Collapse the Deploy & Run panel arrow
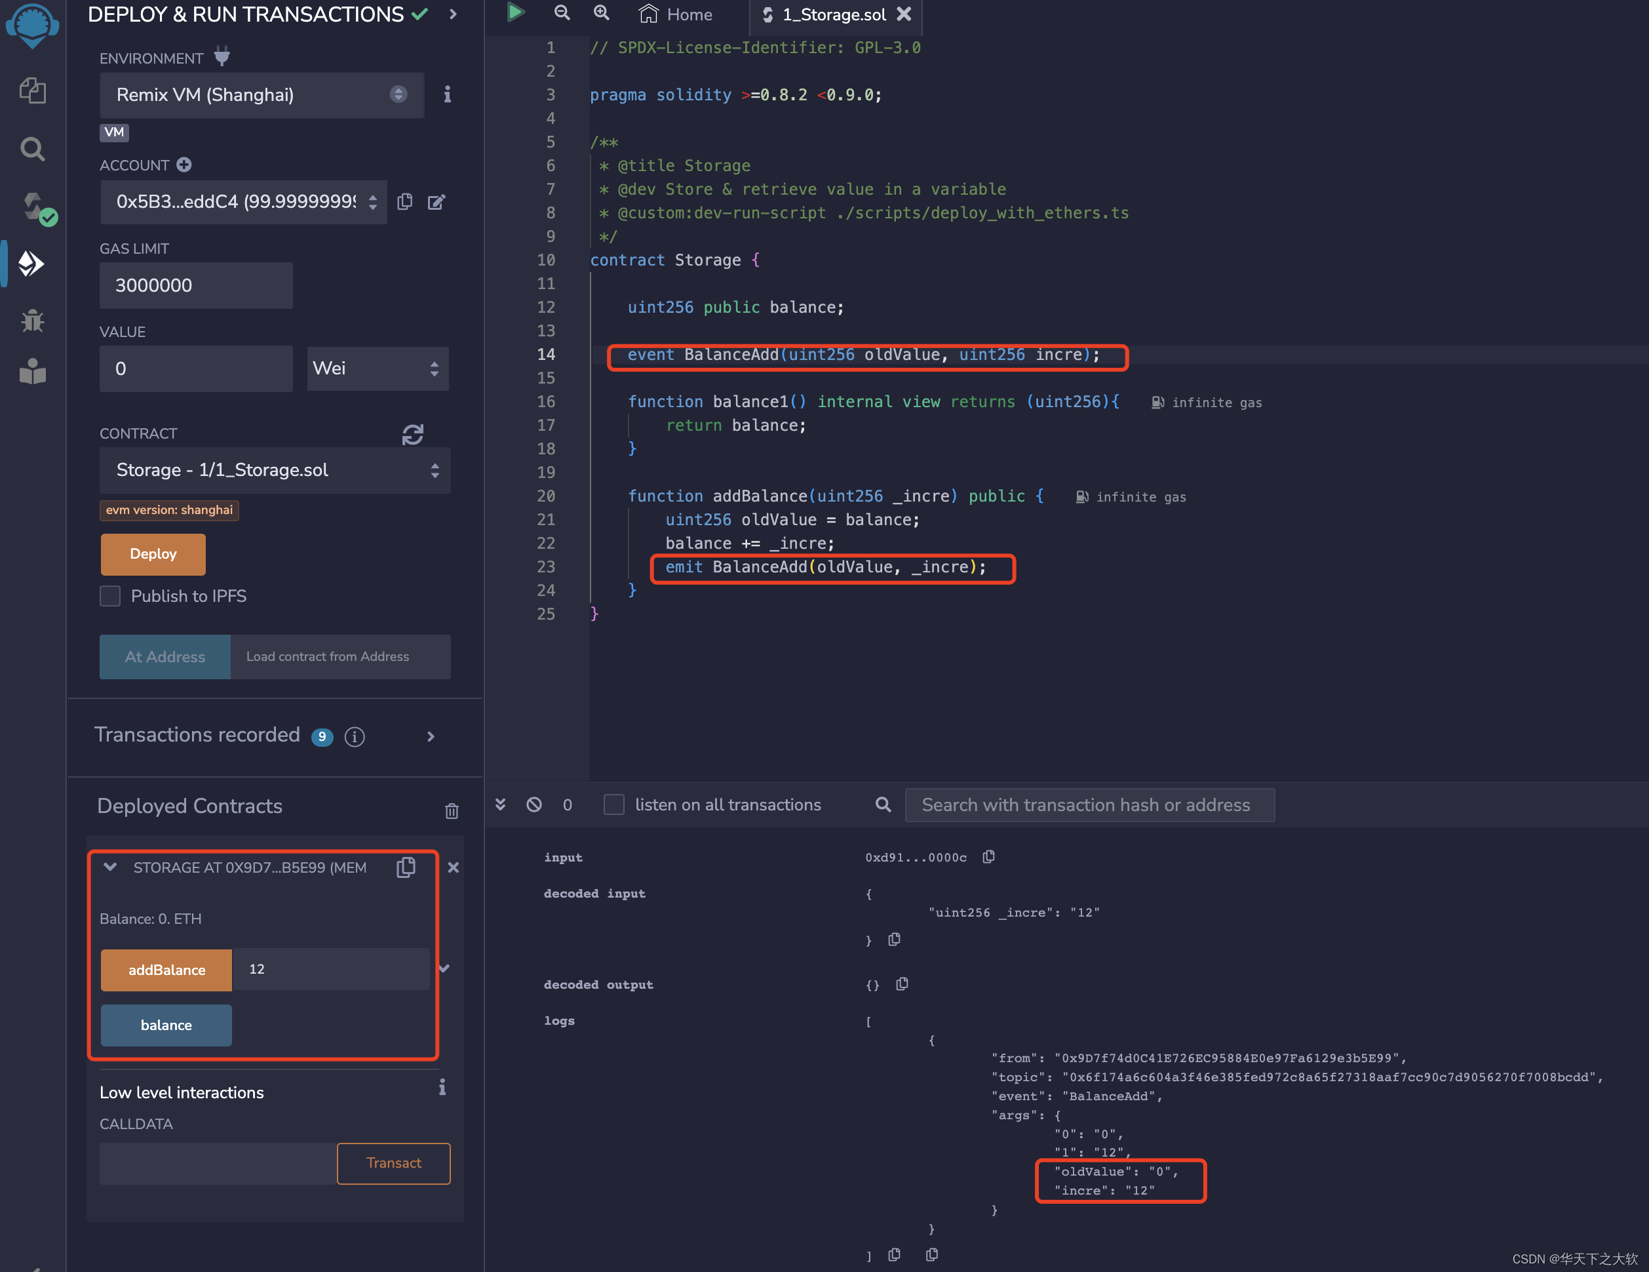1649x1272 pixels. (453, 14)
